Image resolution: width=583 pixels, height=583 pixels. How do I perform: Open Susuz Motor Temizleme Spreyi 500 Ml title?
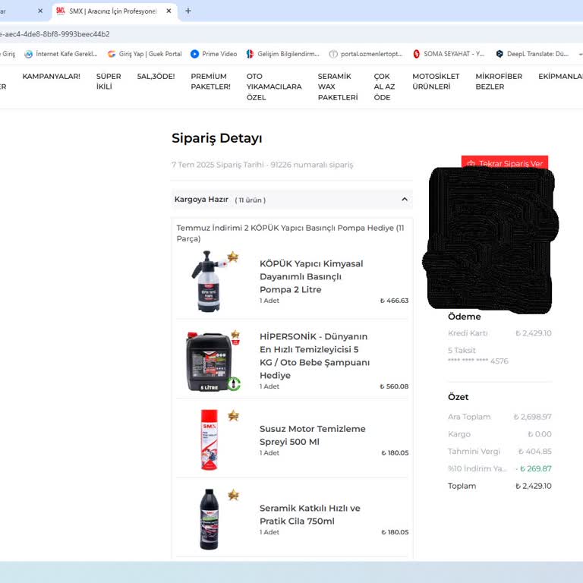[x=312, y=435]
